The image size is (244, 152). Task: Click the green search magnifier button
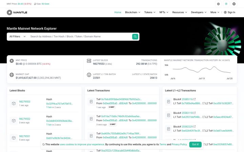135,36
